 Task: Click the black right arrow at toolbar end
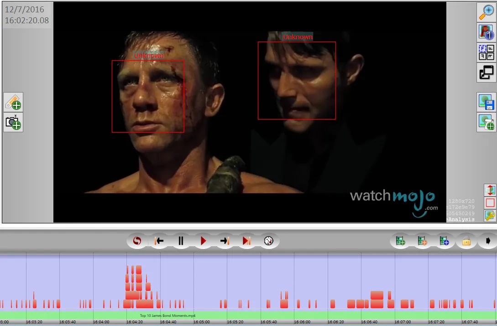[488, 241]
